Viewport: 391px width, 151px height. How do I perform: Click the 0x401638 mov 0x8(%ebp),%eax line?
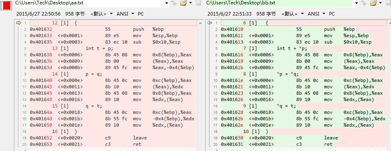coord(113,55)
